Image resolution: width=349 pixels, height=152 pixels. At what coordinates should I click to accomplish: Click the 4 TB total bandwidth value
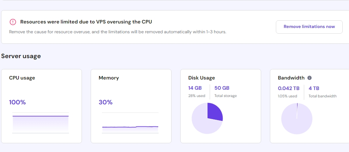coord(314,88)
